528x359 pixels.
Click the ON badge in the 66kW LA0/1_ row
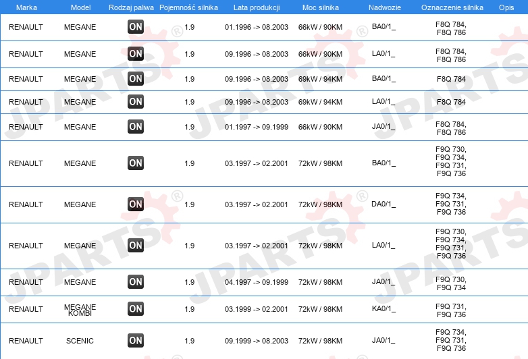pyautogui.click(x=136, y=54)
